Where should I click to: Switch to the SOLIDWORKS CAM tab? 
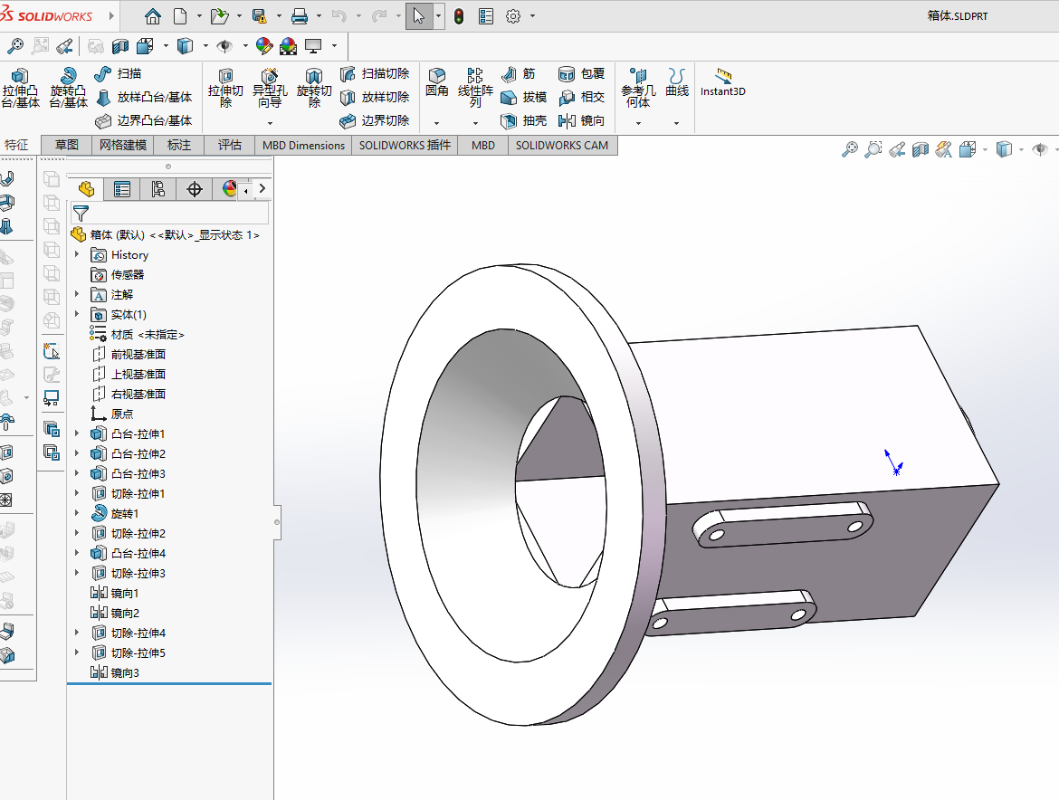(562, 145)
